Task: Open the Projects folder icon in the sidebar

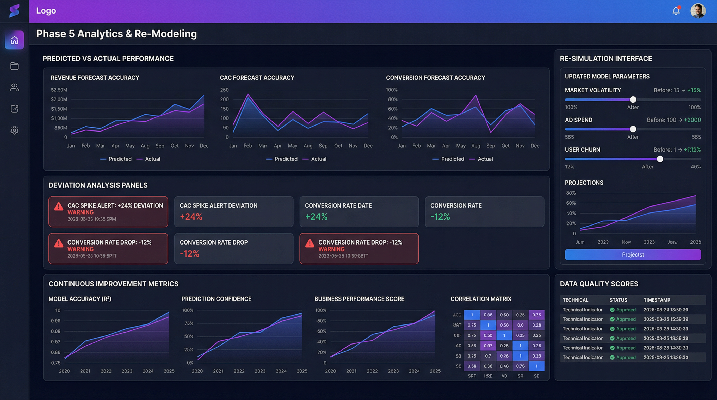Action: pyautogui.click(x=15, y=66)
